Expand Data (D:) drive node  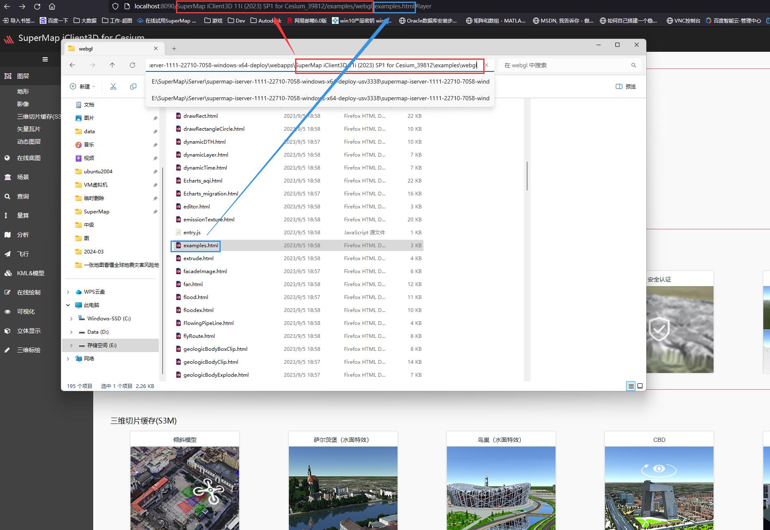[71, 332]
